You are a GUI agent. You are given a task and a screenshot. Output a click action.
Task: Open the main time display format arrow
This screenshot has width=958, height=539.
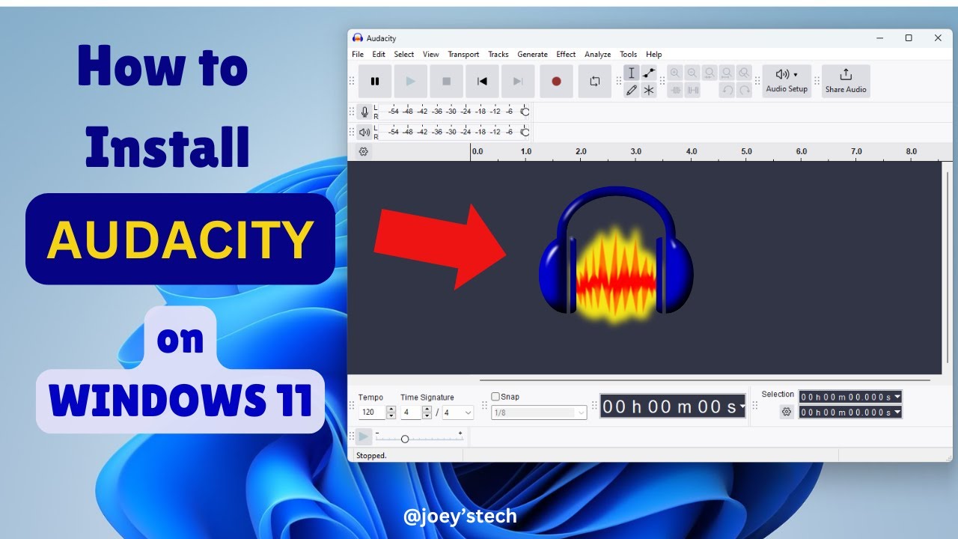coord(742,406)
